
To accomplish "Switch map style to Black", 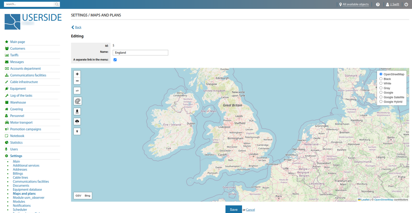I will (x=381, y=79).
